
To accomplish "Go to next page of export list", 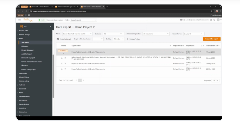I will (x=84, y=80).
